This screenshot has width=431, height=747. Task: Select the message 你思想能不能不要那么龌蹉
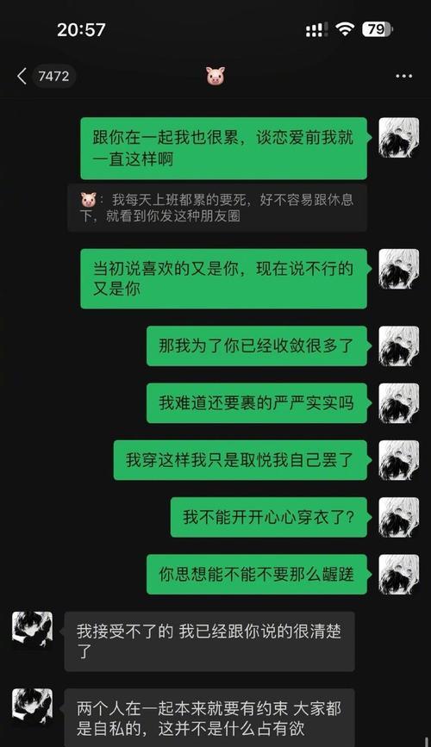pos(257,575)
